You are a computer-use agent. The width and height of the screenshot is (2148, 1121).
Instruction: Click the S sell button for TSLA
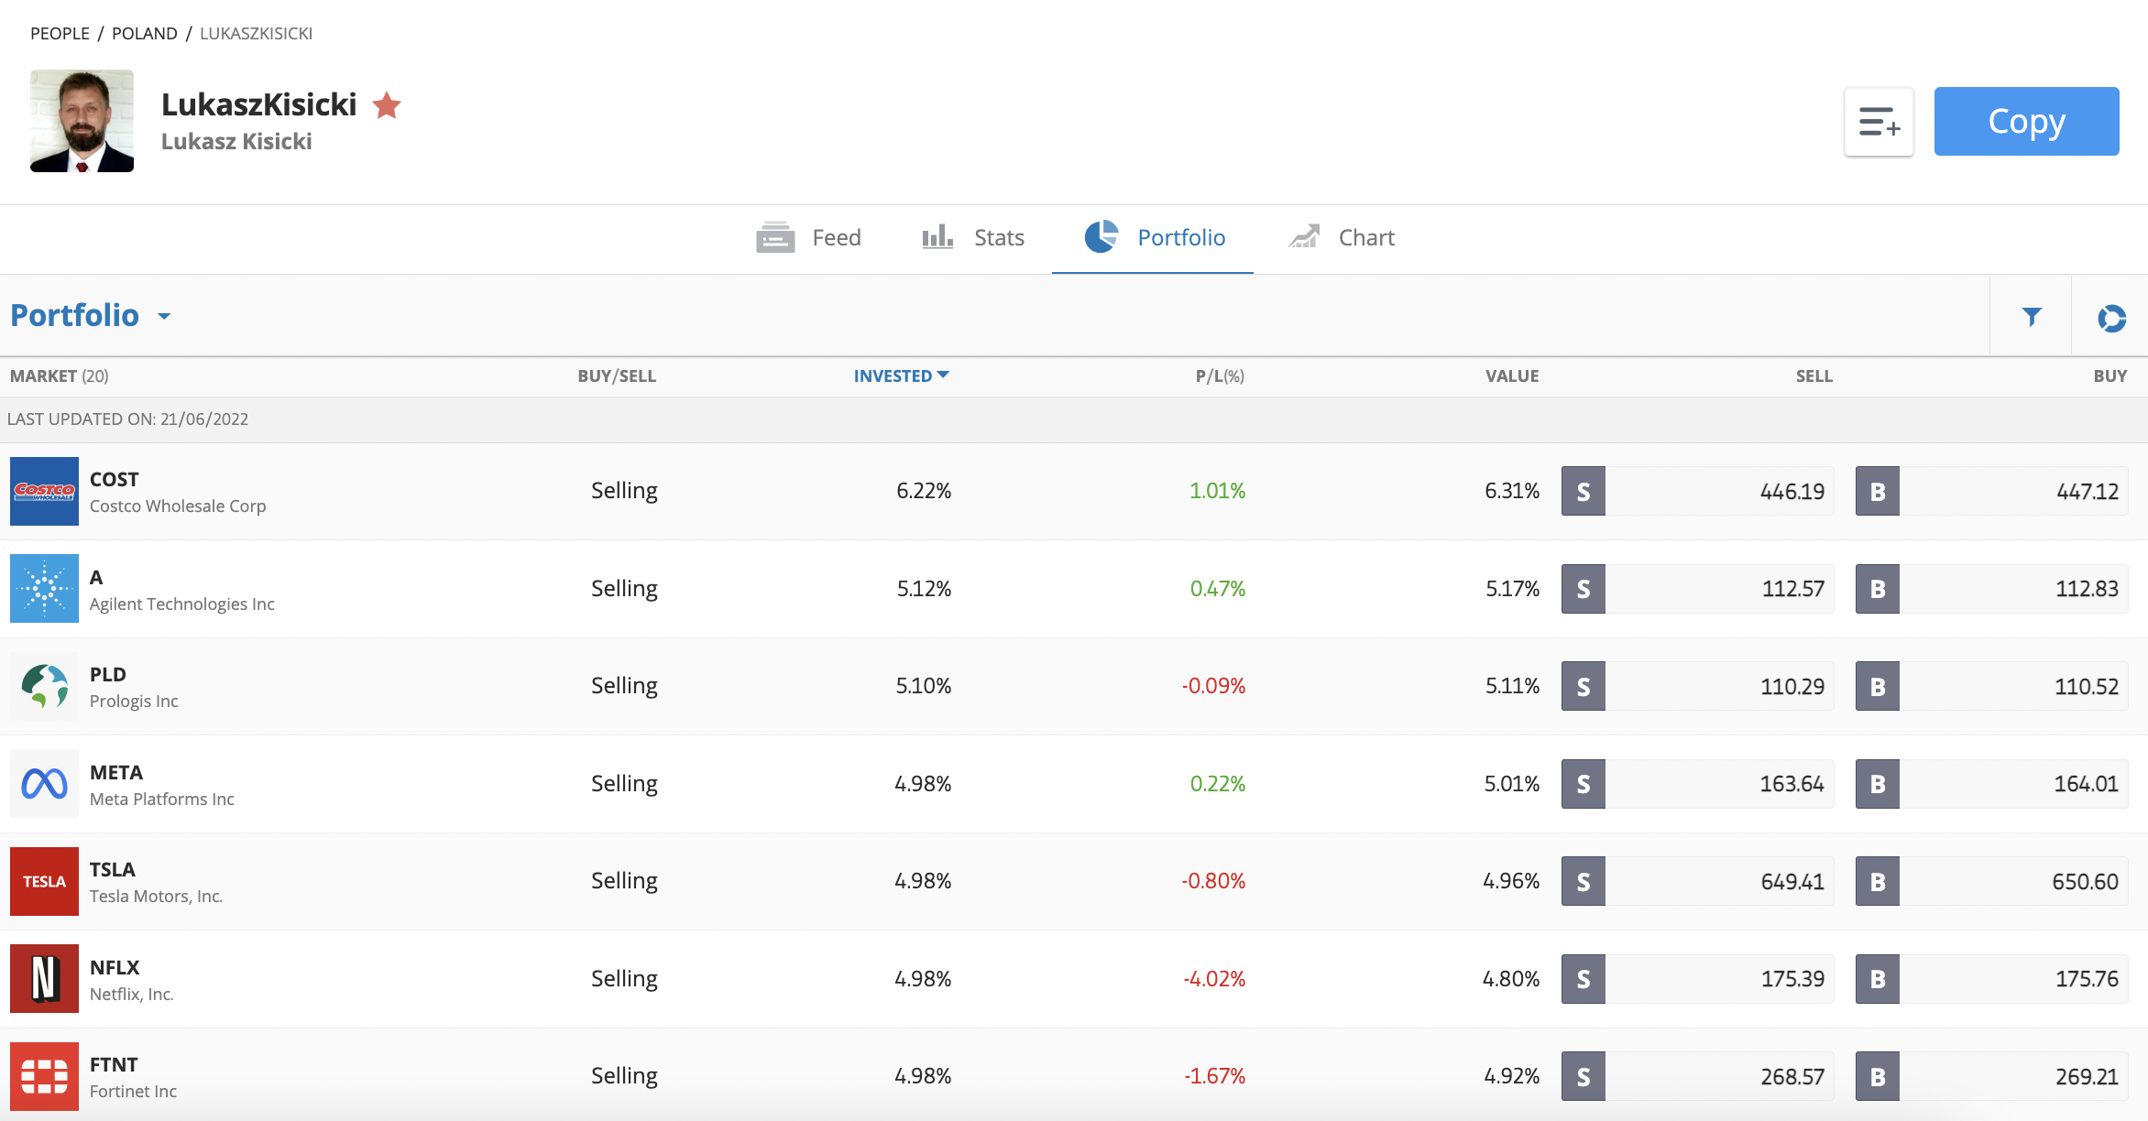1583,881
